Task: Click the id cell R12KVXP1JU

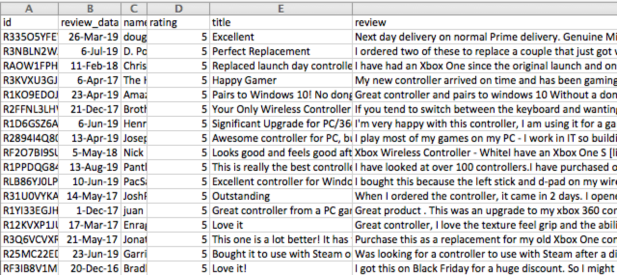Action: [x=29, y=225]
